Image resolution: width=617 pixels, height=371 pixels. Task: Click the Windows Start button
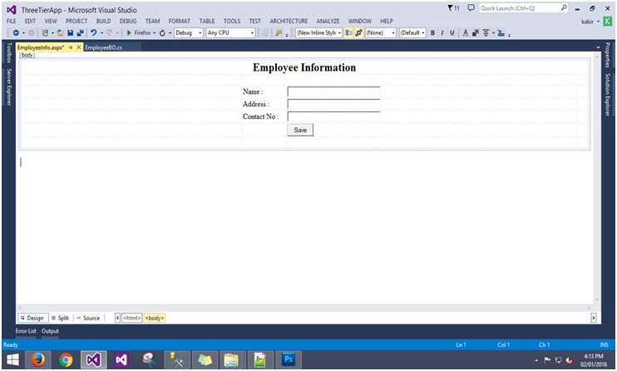click(x=12, y=359)
